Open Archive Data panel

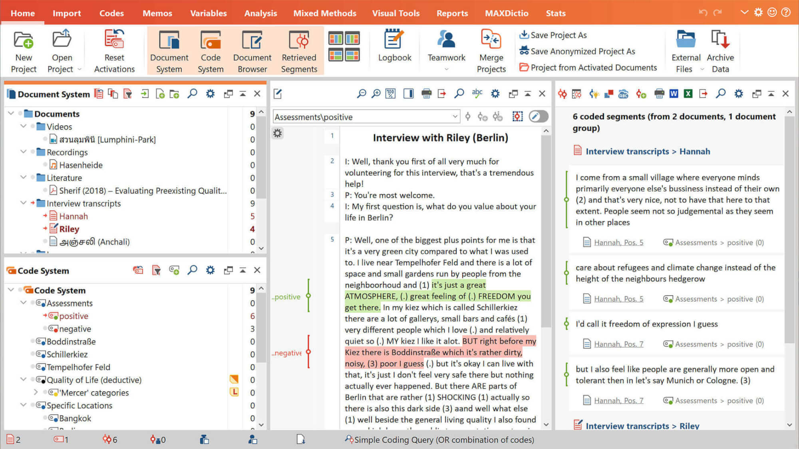(x=721, y=49)
